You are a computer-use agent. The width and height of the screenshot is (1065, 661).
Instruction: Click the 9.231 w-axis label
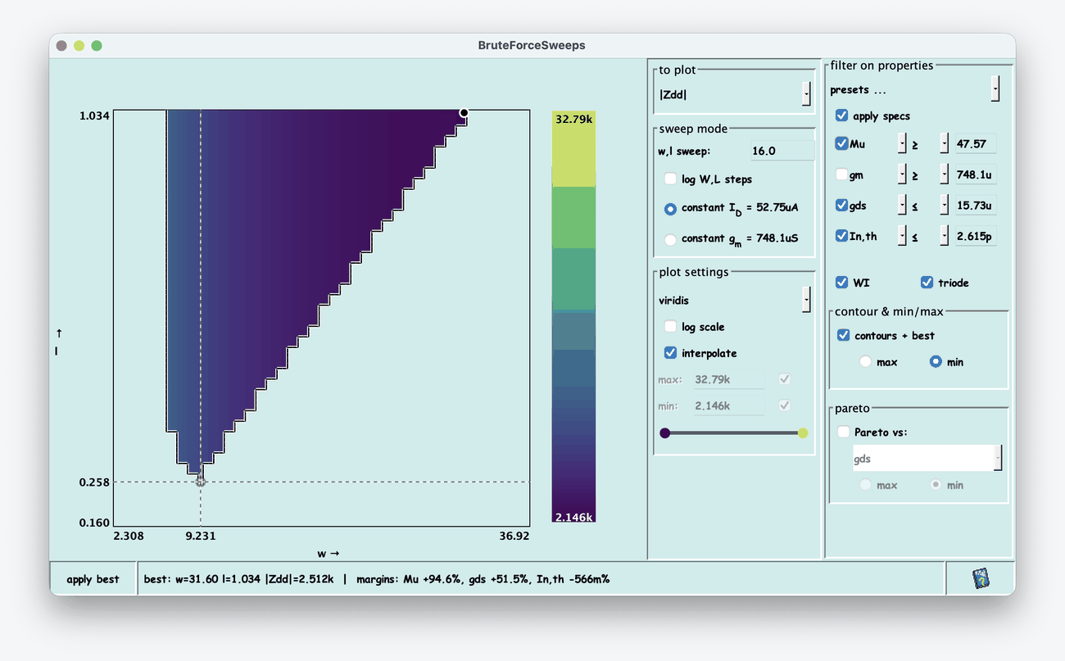[x=202, y=536]
